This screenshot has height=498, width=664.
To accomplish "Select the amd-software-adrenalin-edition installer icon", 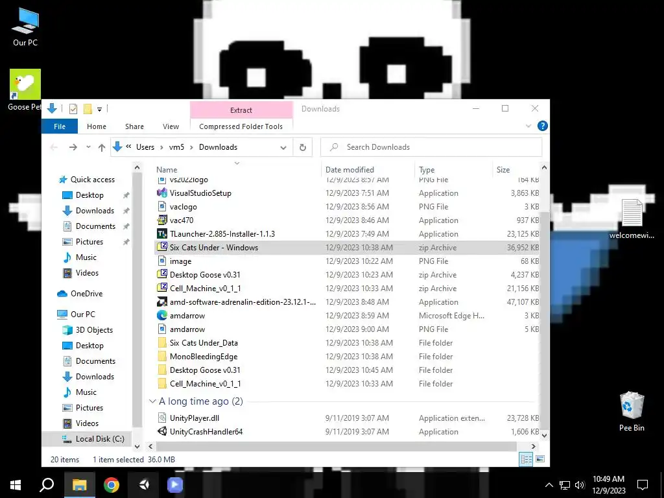I will [161, 302].
